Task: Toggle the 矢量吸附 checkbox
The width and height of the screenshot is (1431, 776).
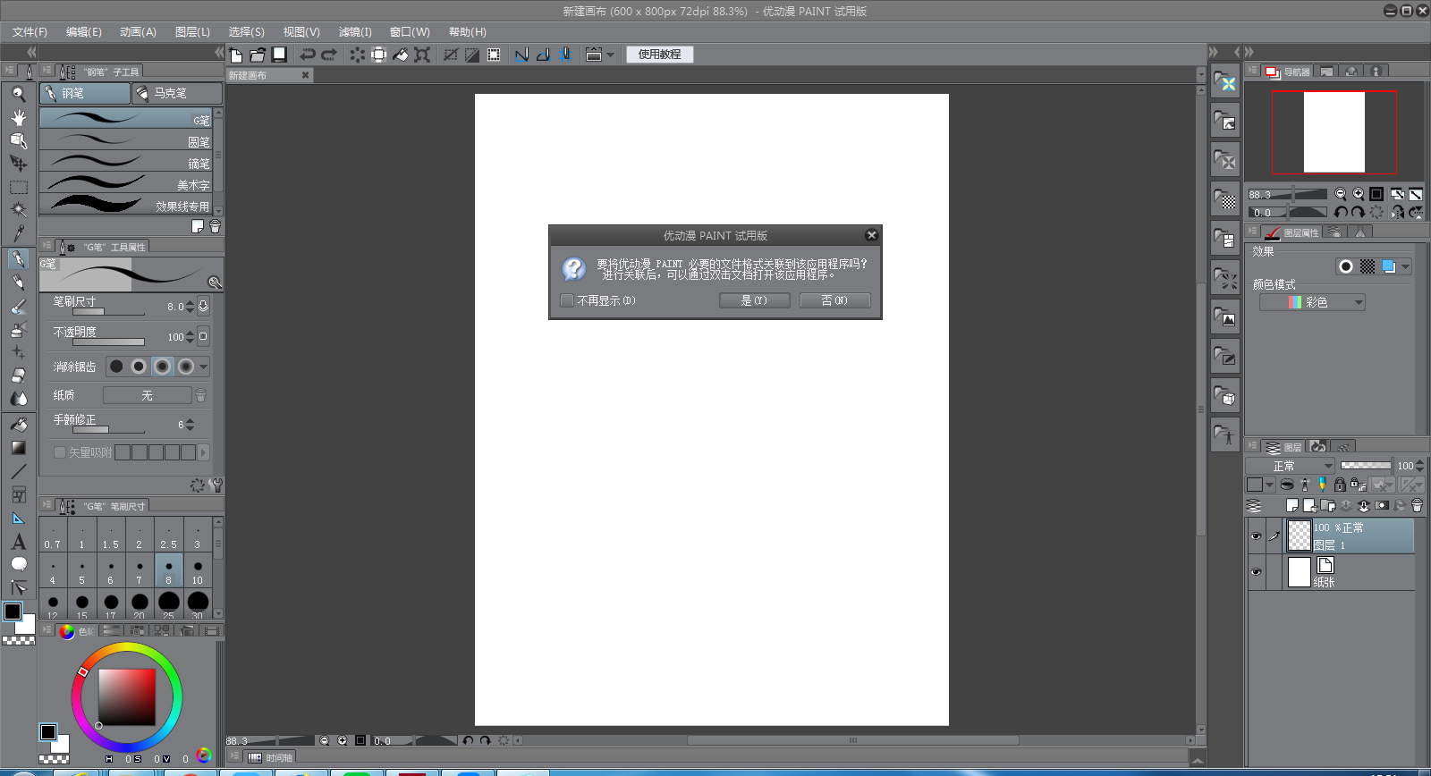Action: pyautogui.click(x=60, y=452)
